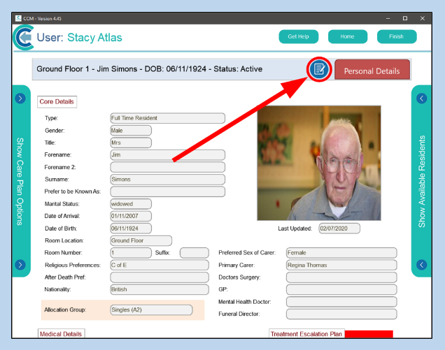Expand Care Plan Options with top arrow
445x350 pixels.
click(x=20, y=99)
